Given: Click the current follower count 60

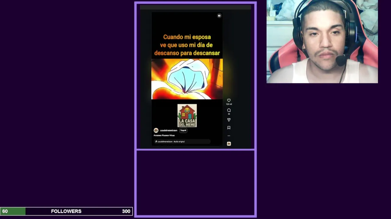Looking at the screenshot, I should point(5,211).
